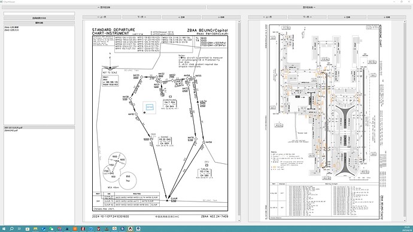Click the right chart scrollbar's down arrow
The width and height of the screenshot is (413, 232).
(x=405, y=221)
